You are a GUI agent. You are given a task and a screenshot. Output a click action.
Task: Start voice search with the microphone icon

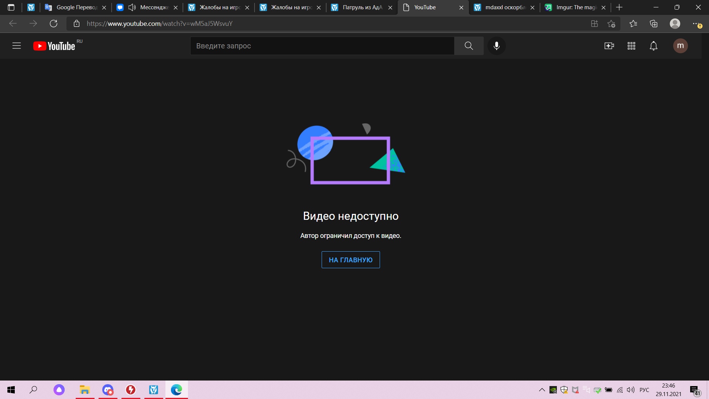497,46
